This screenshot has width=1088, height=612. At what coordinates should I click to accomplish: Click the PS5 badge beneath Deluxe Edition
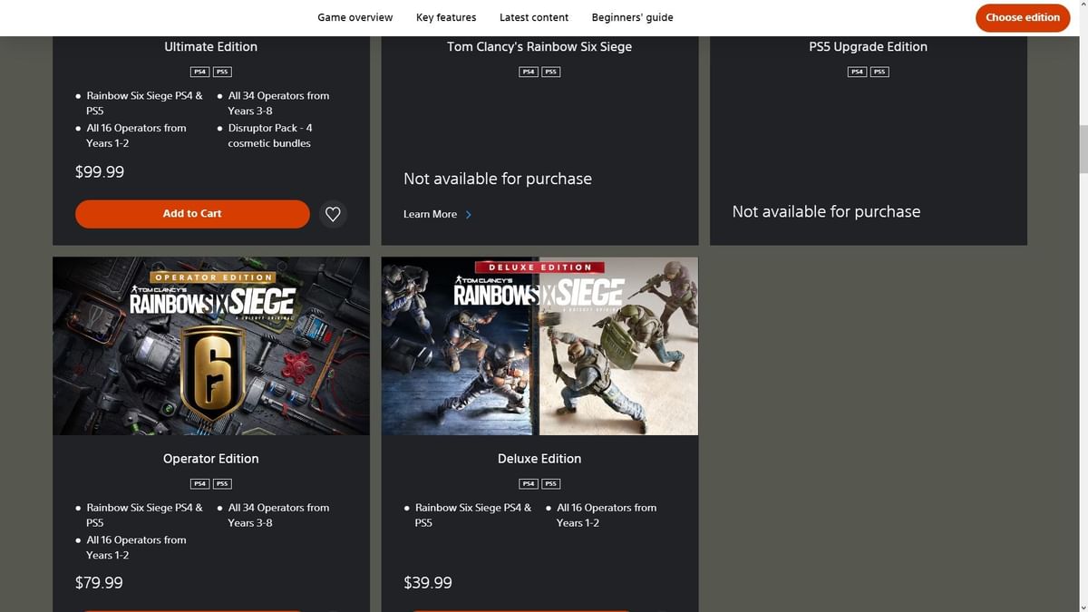tap(550, 483)
